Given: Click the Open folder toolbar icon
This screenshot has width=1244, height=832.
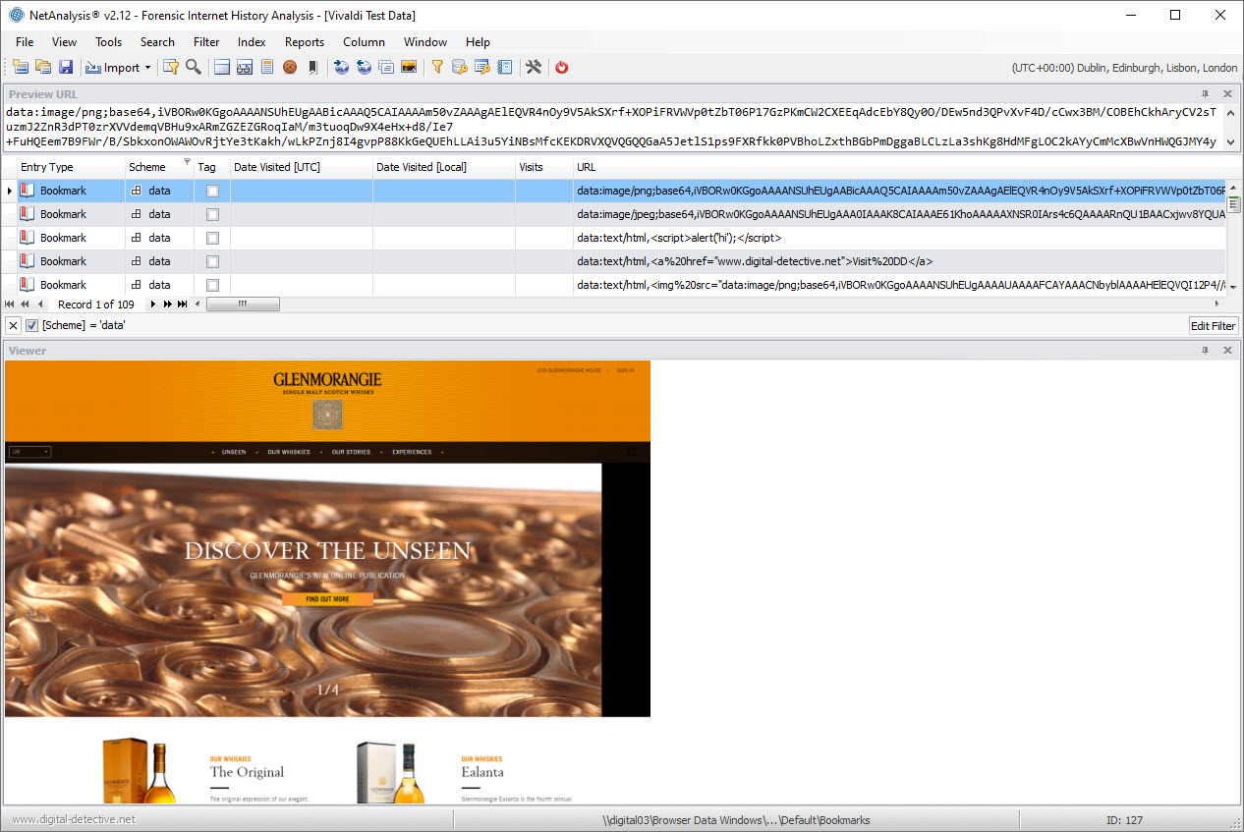Looking at the screenshot, I should [43, 67].
